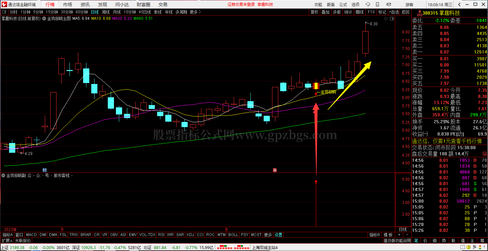Open the 公式 menu
Viewport: 488px width, 251px height.
click(343, 5)
